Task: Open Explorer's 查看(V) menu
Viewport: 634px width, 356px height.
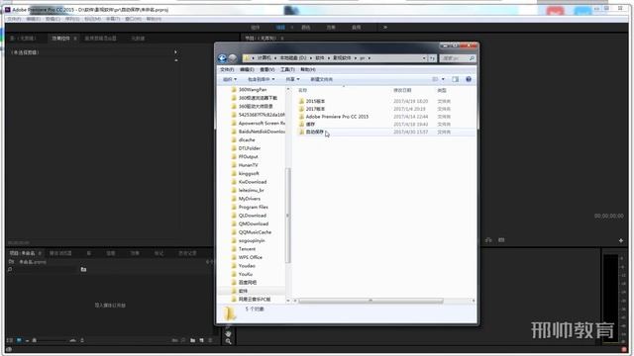Action: click(x=266, y=69)
